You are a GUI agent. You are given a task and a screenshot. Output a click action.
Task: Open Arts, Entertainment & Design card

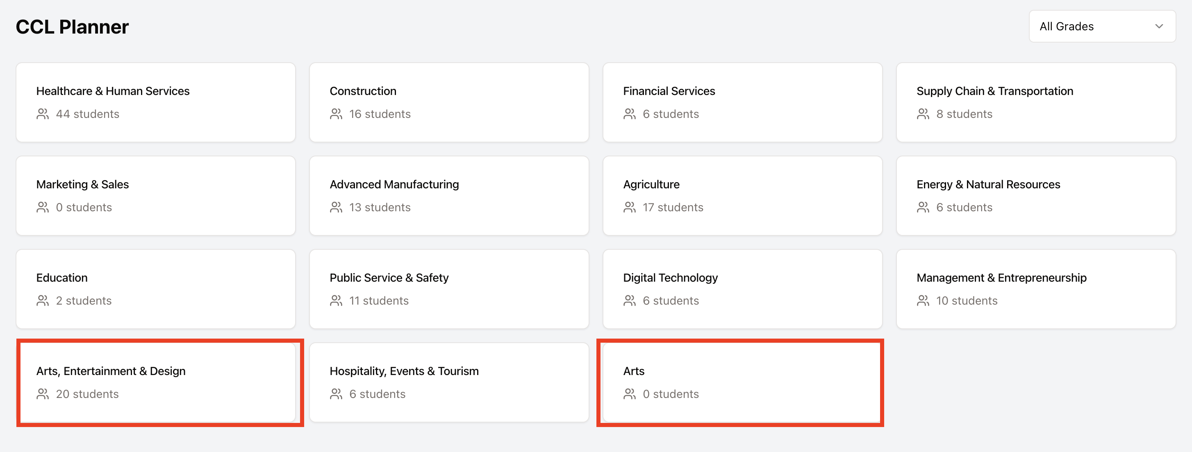tap(155, 382)
